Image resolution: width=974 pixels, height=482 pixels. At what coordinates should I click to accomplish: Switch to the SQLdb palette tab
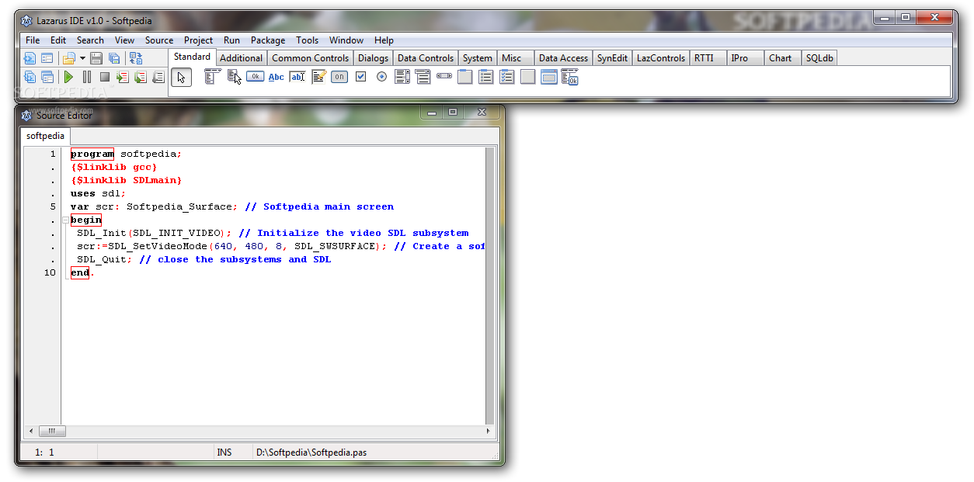coord(819,58)
